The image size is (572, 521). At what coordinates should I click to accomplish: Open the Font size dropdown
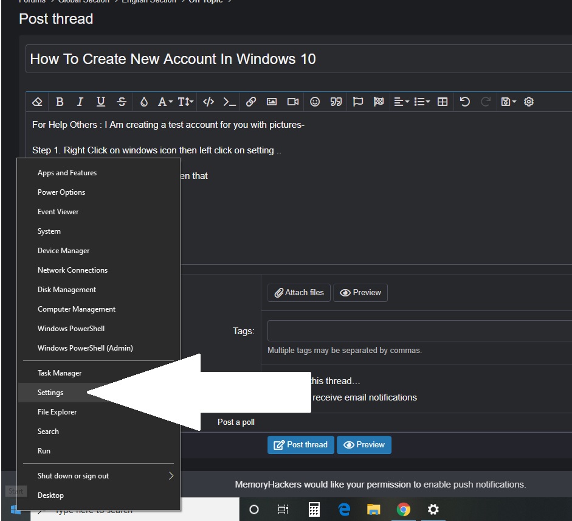[185, 102]
